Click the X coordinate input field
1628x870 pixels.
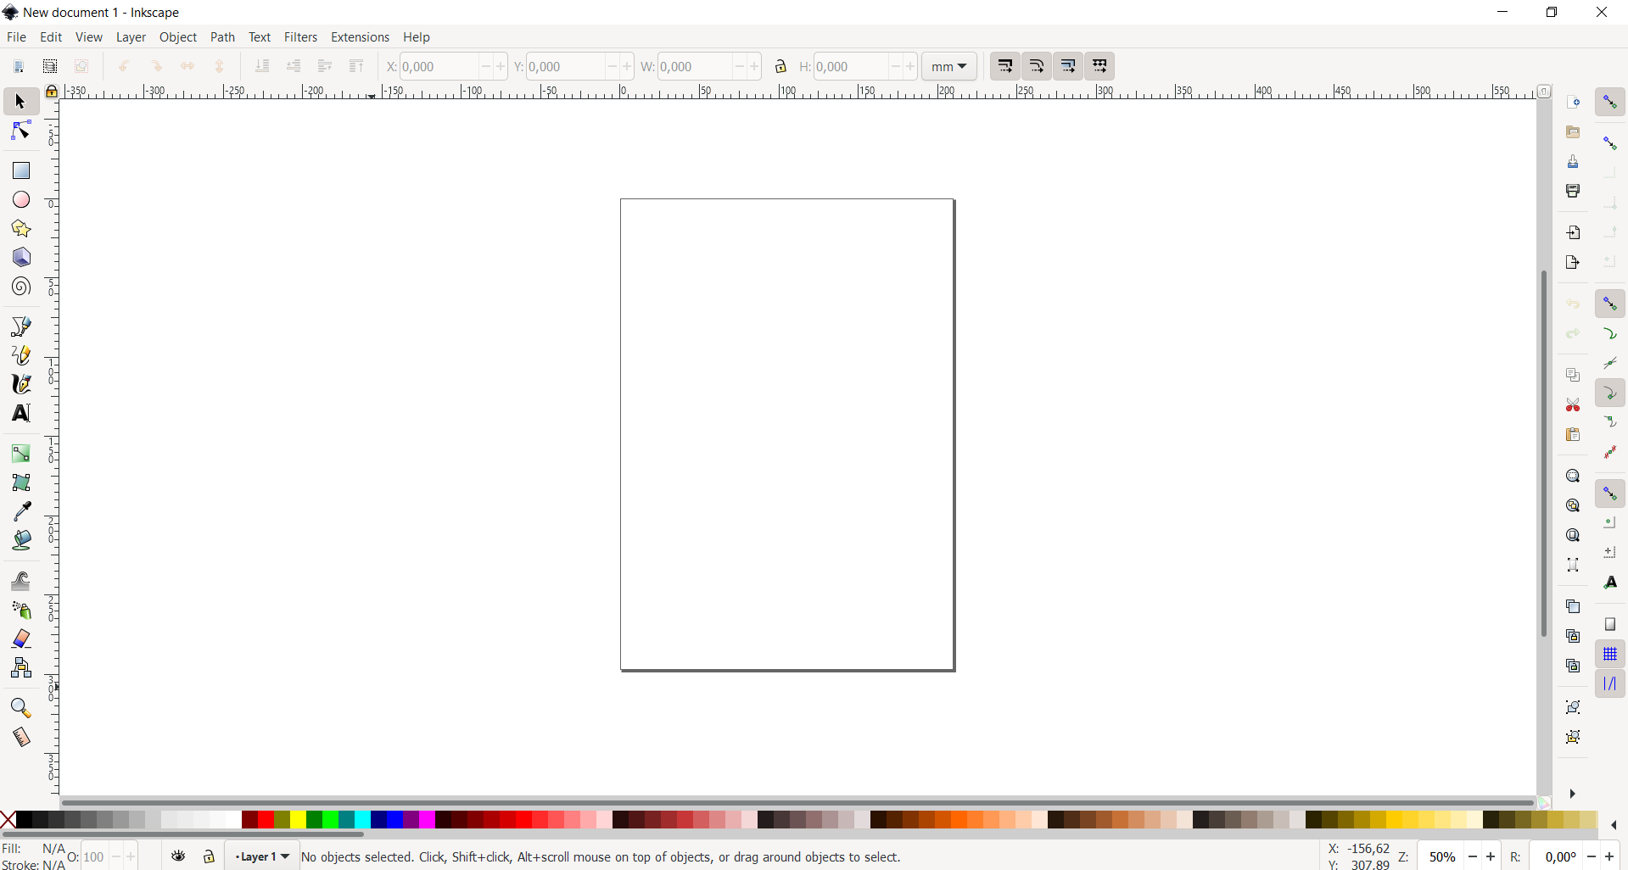pos(439,66)
